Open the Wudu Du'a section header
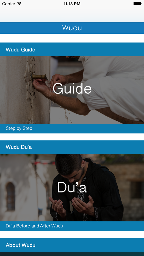This screenshot has width=144, height=256. tap(72, 147)
